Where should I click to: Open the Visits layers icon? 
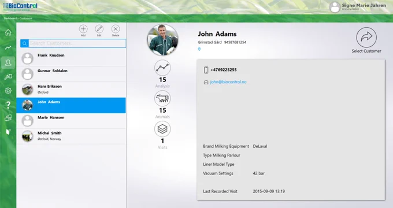162,129
